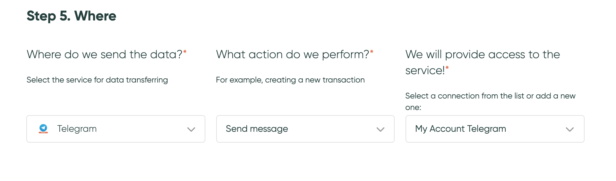
Task: Click the 'Step 5. Where' heading
Action: point(71,16)
